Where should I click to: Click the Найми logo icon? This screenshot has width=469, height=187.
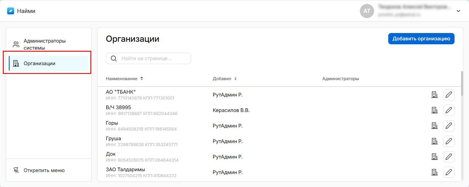(10, 11)
